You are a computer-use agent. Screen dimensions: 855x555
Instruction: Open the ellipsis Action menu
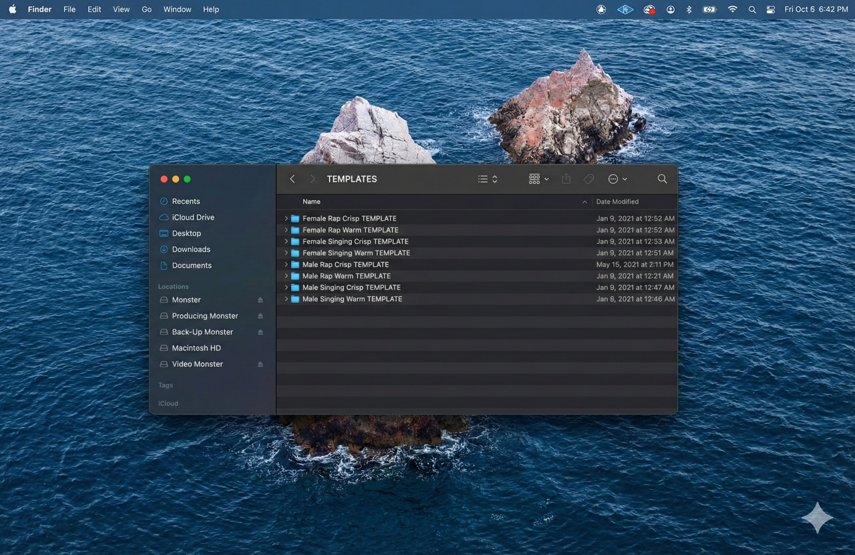(617, 179)
